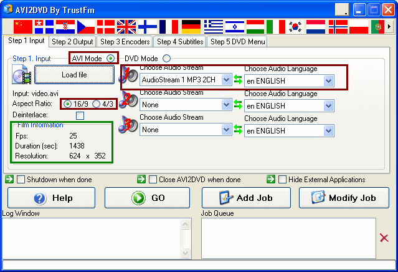Select the flag with white star and blue cross
This screenshot has width=398, height=272.
point(44,27)
